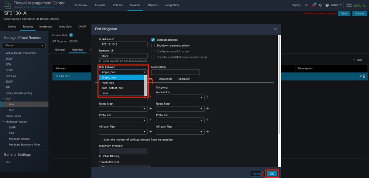Screen dimensions: 369x178
Task: Open the Global virtual router dropdown
Action: pos(24,46)
